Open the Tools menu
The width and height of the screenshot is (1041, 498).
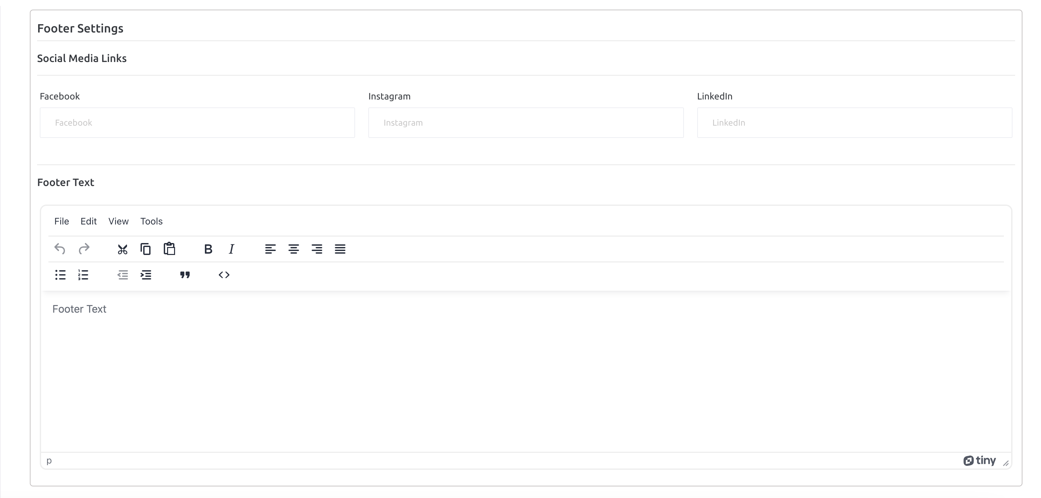[x=151, y=221]
